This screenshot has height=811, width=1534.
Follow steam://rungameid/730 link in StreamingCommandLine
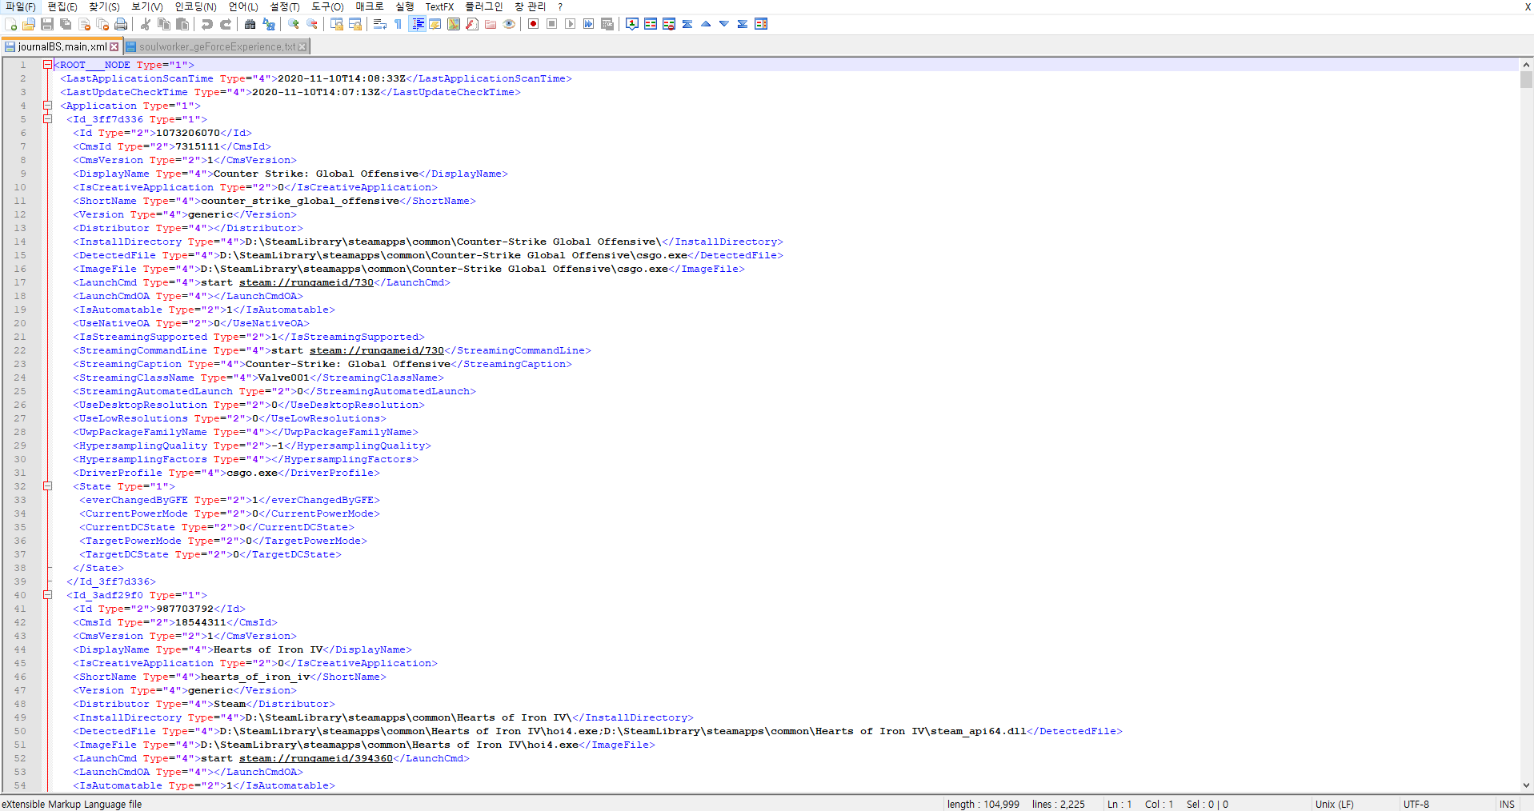tap(377, 350)
